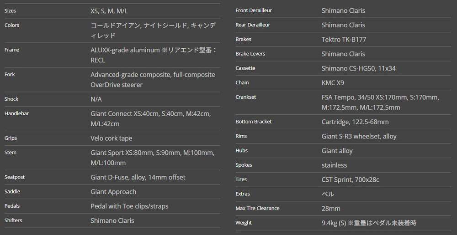The width and height of the screenshot is (457, 235).
Task: Click the Stem label
Action: coord(10,153)
